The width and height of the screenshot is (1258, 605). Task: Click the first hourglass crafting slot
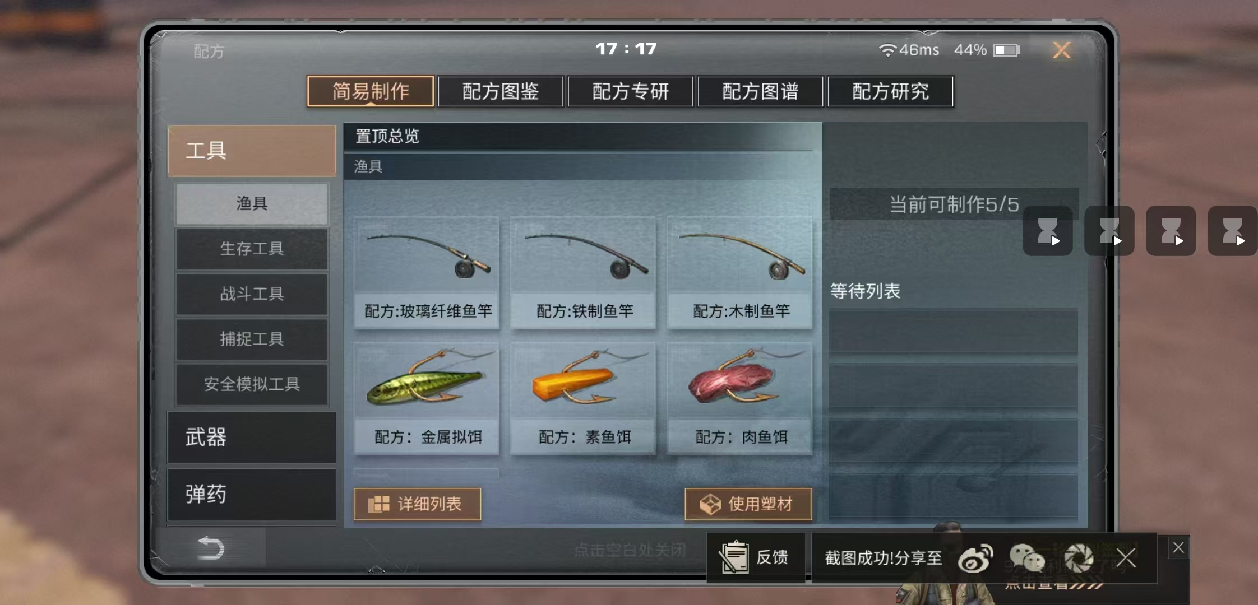point(1047,231)
